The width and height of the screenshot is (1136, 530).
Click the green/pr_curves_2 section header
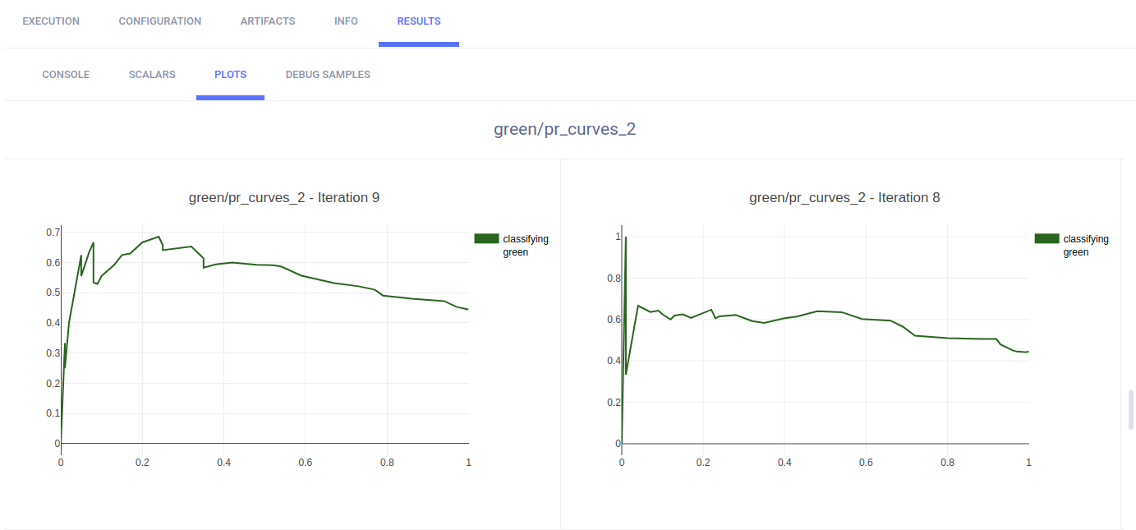click(x=564, y=129)
